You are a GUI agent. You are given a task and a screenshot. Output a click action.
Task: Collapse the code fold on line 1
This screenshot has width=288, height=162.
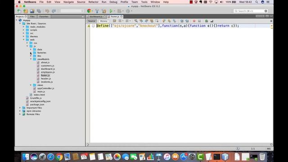[93, 26]
